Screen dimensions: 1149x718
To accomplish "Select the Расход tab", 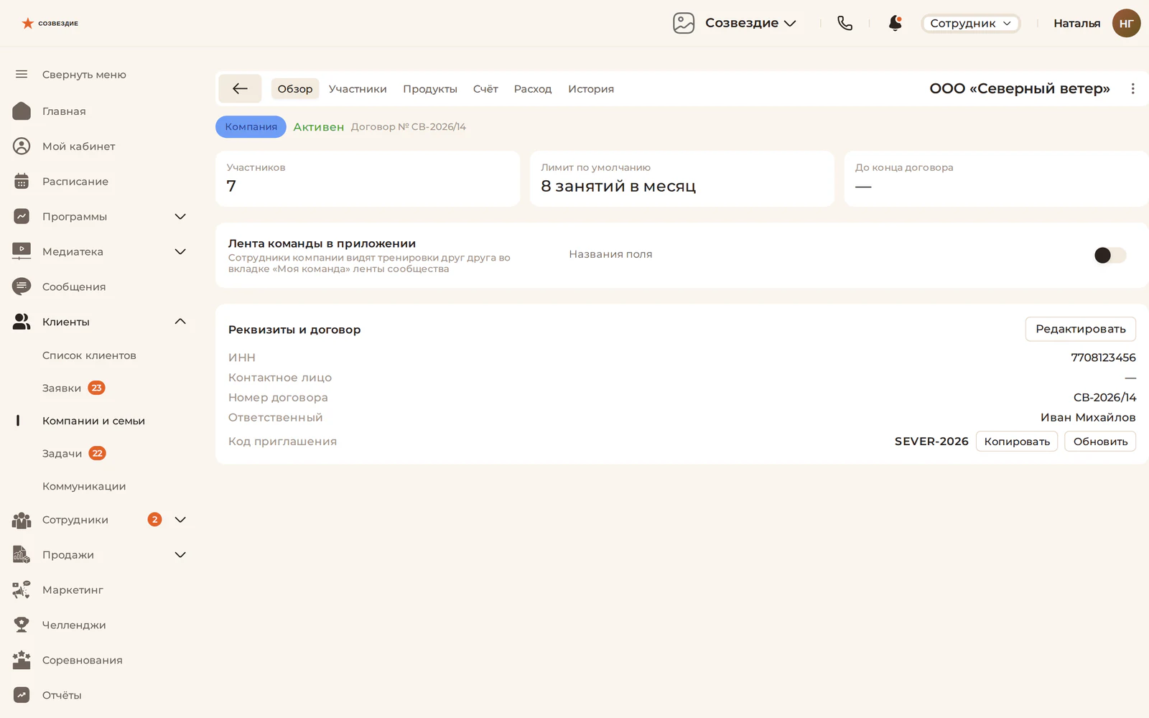I will click(x=533, y=89).
